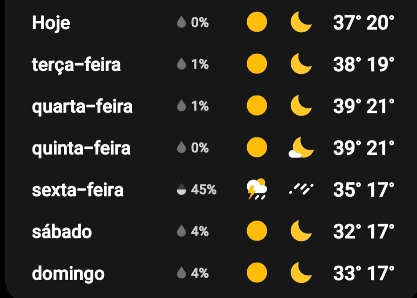
Task: Click the moon icon in terça-feira row
Action: coord(301,64)
